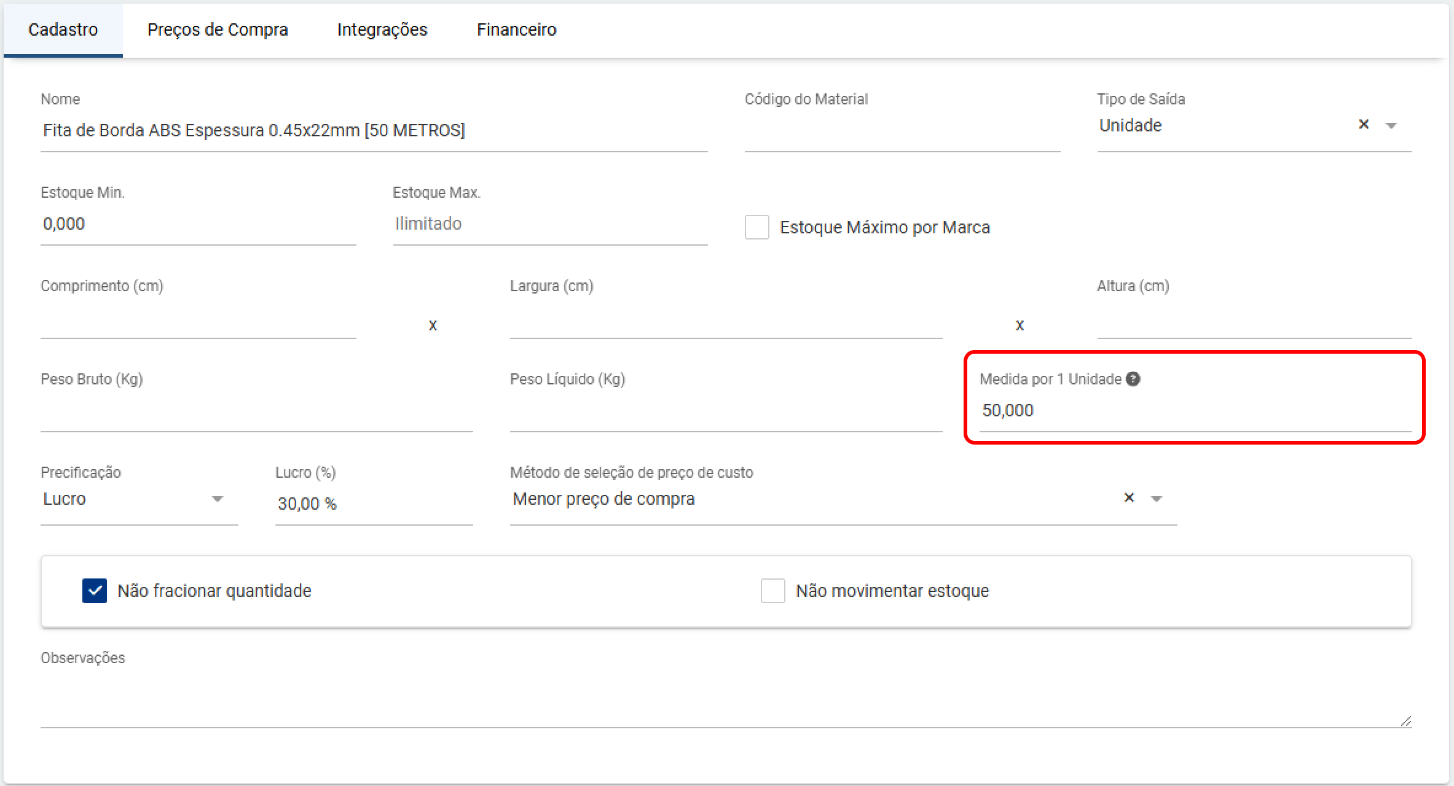The image size is (1454, 786).
Task: Click the Medida por 1 Unidade field
Action: point(1195,410)
